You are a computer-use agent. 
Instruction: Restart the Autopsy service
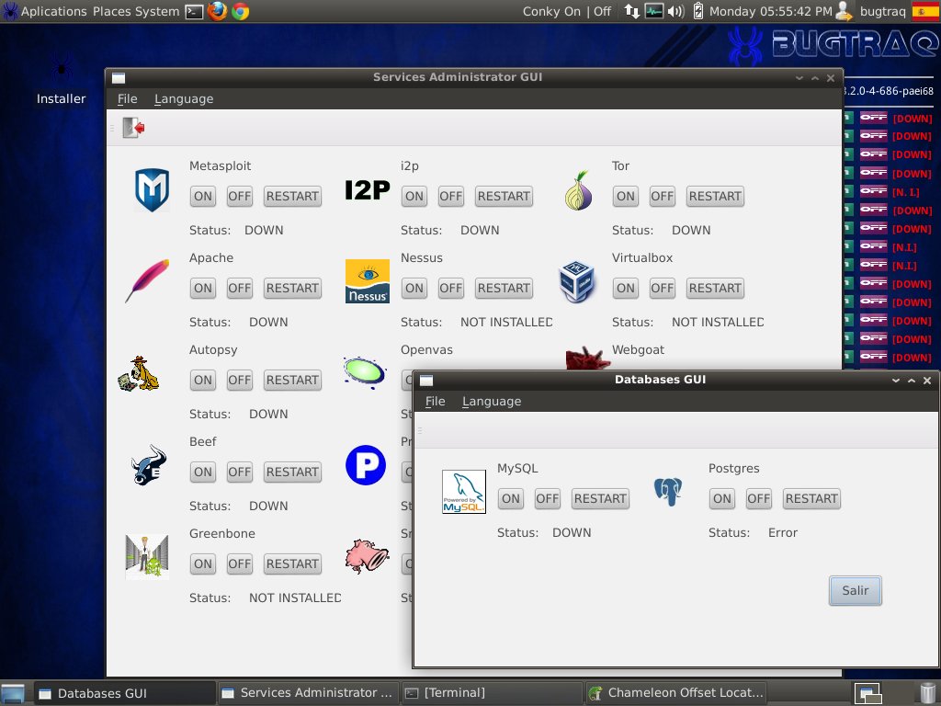tap(292, 380)
